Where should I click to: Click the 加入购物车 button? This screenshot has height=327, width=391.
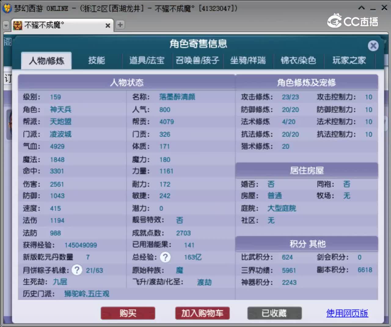202,313
